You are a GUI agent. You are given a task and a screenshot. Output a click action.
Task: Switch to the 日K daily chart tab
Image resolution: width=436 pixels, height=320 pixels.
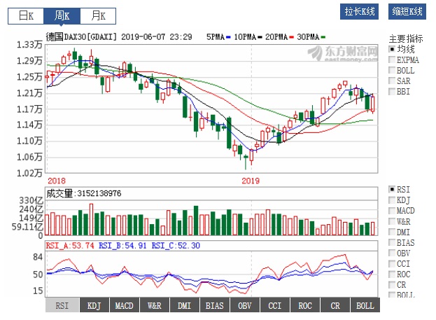26,15
